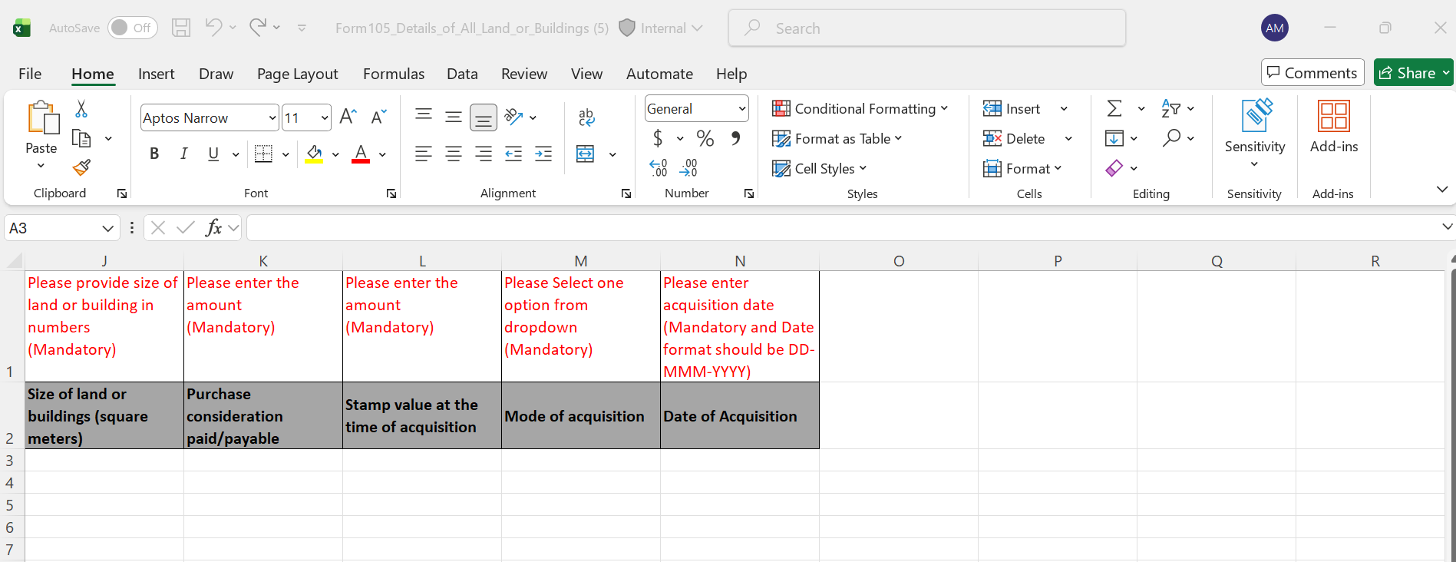Open the Sensitivity button
Screen dimensions: 1456x562
click(x=1254, y=134)
